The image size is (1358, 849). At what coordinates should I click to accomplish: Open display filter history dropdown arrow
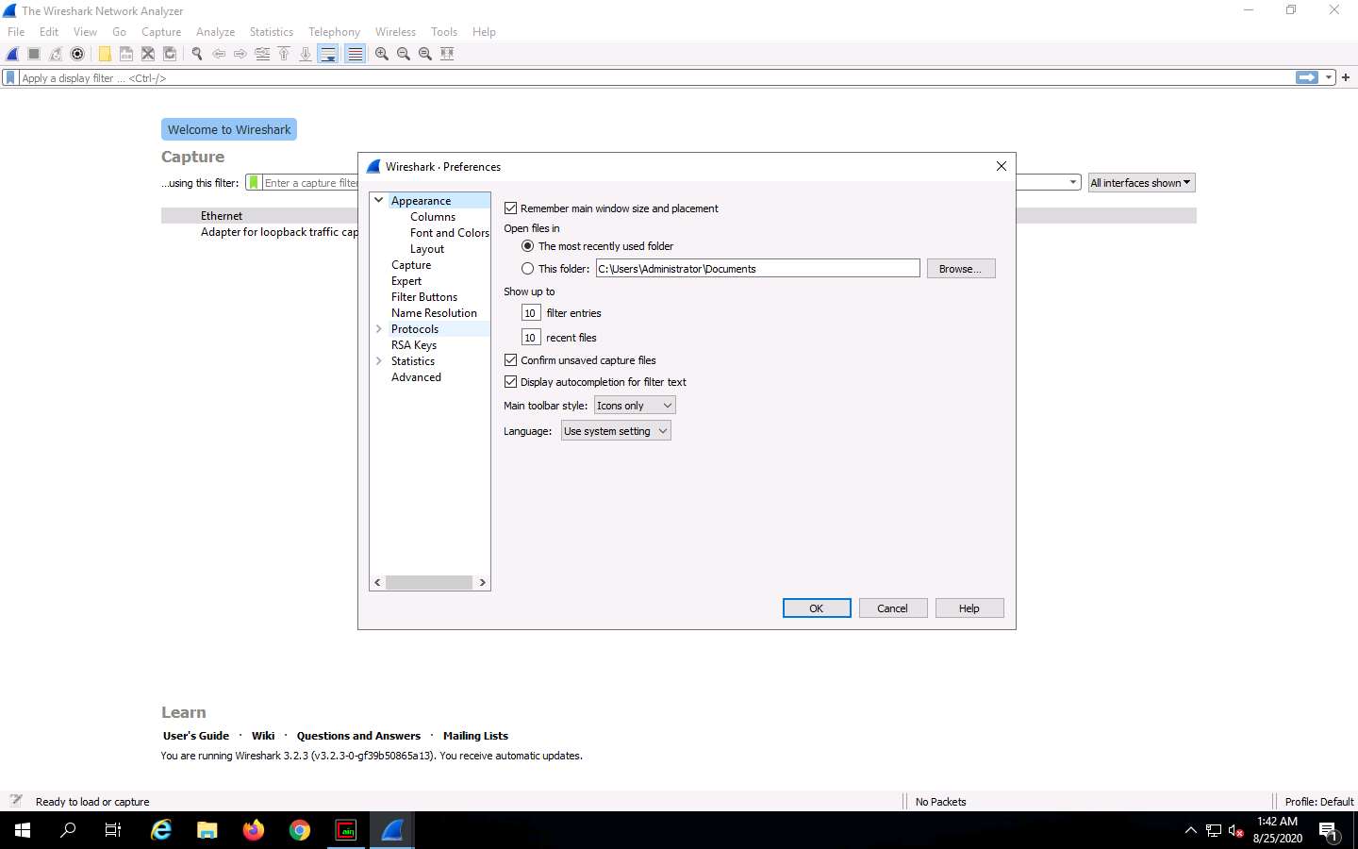1329,77
